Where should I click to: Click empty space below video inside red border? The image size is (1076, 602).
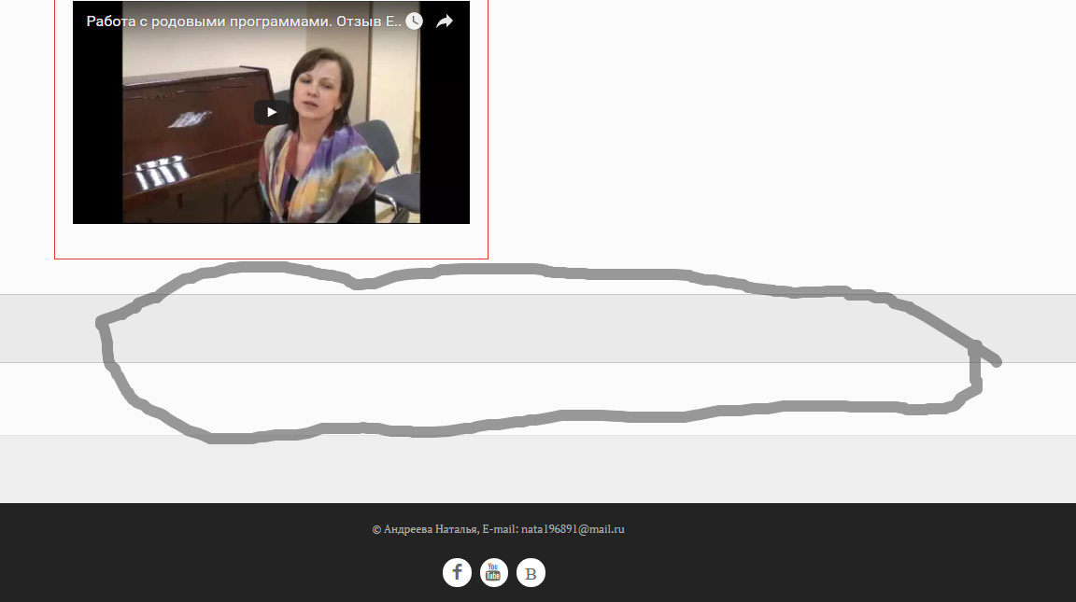point(271,241)
